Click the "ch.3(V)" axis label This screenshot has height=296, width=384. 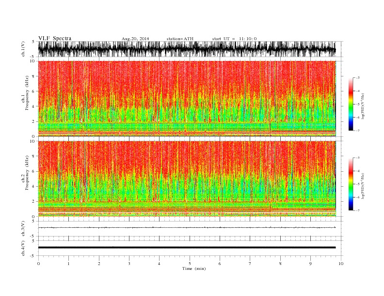pyautogui.click(x=23, y=229)
